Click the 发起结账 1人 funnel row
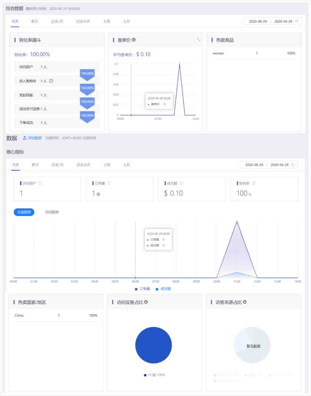 click(57, 95)
